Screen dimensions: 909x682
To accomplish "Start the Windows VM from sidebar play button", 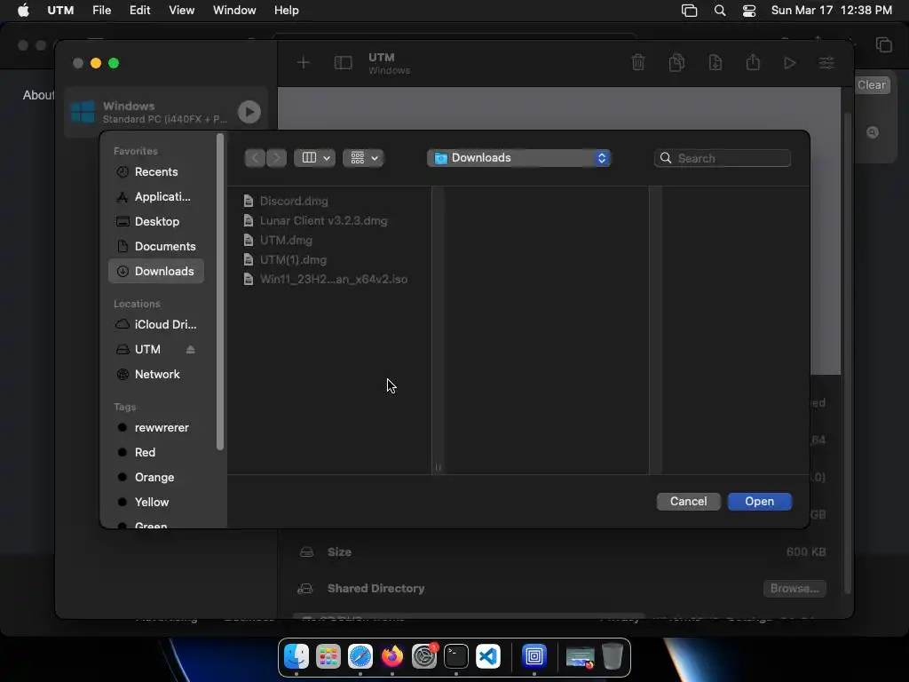I will coord(249,112).
